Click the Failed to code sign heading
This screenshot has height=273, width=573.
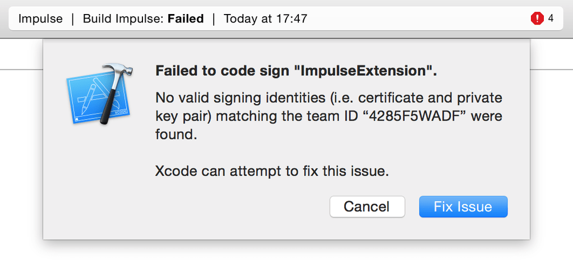point(296,71)
